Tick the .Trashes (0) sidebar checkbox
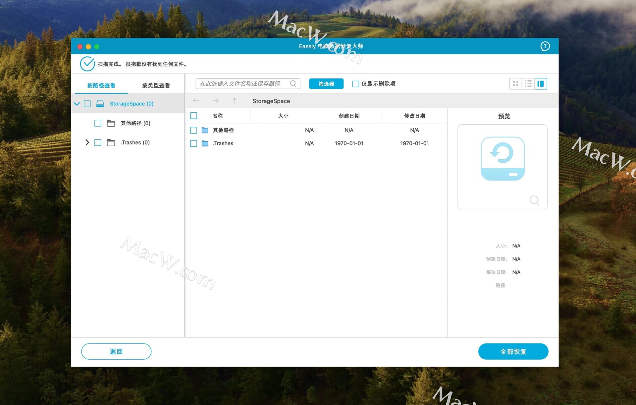The image size is (636, 405). [98, 142]
